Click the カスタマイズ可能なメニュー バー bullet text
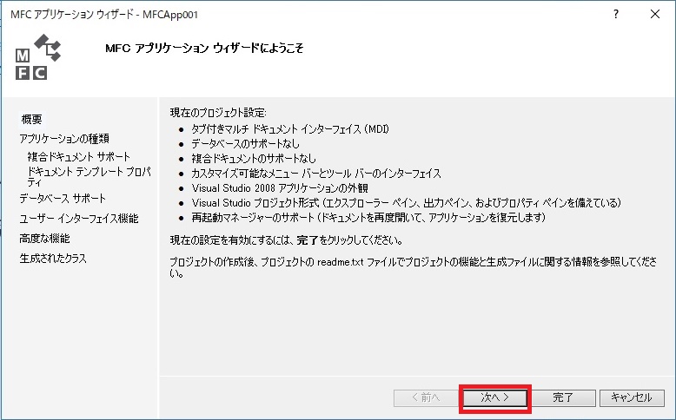The image size is (676, 420). 316,174
